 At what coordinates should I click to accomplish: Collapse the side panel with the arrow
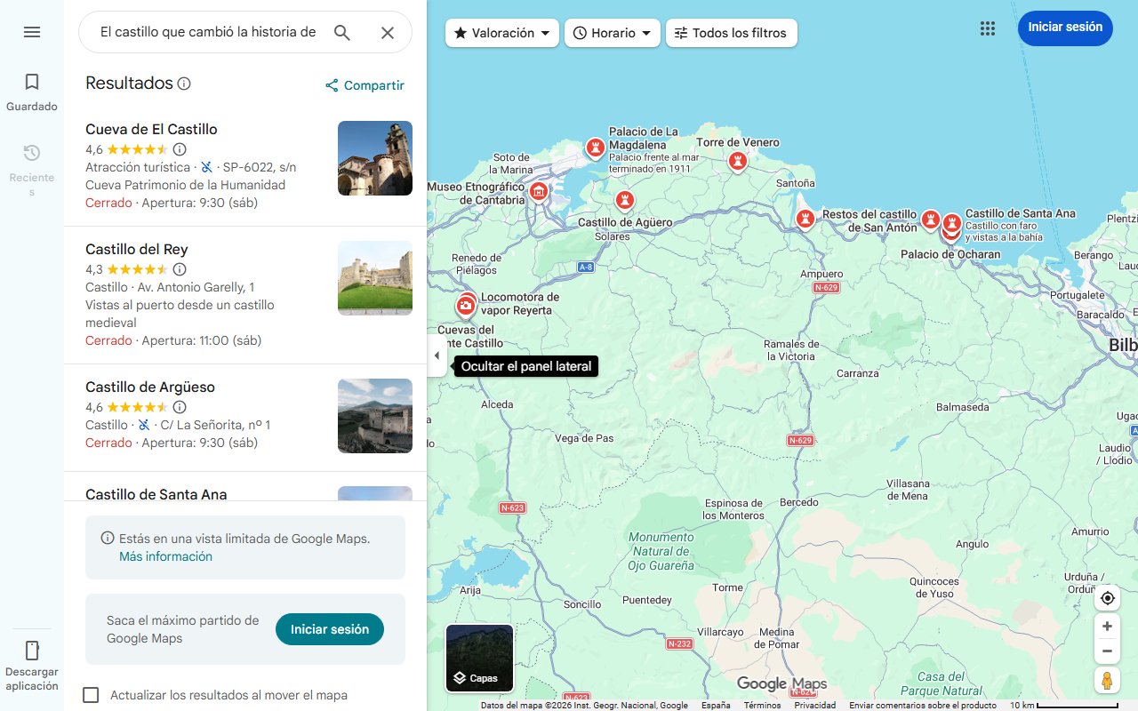pos(437,355)
